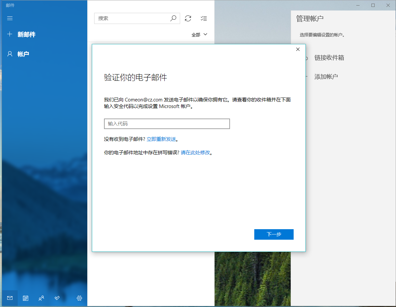Screen dimensions: 396x307
Task: Open To-Do via the checkmark icon
Action: (57, 298)
